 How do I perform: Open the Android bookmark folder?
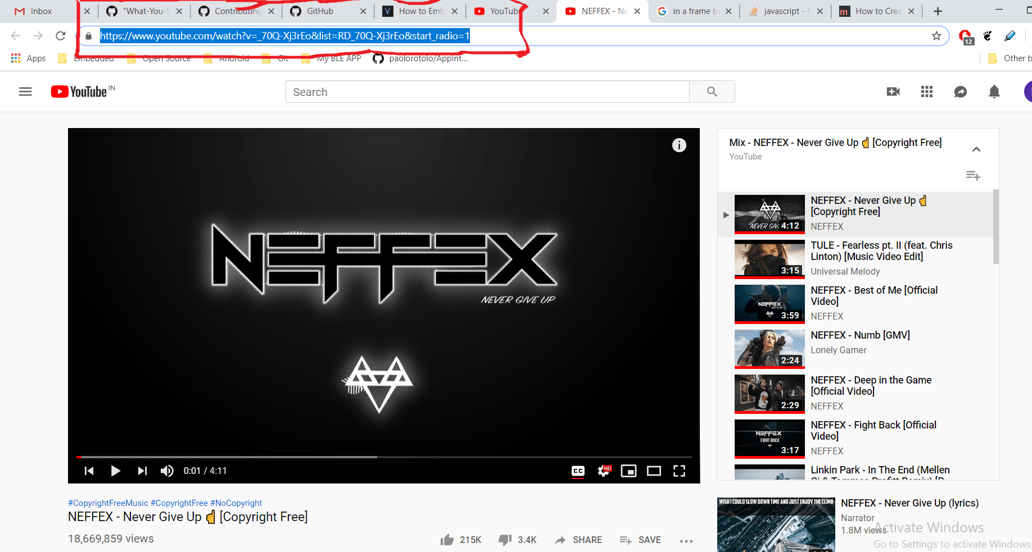227,58
